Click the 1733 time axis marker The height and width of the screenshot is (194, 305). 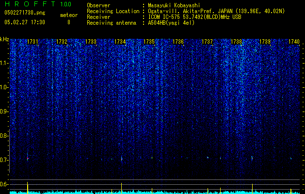(91, 42)
